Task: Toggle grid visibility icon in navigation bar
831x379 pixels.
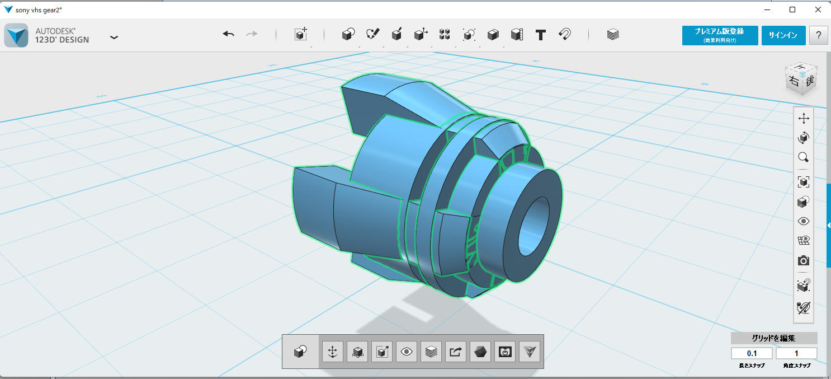Action: click(x=804, y=241)
